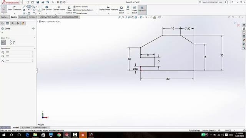The height and width of the screenshot is (138, 246).
Task: Open the DimXpert tab
Action: tap(33, 17)
